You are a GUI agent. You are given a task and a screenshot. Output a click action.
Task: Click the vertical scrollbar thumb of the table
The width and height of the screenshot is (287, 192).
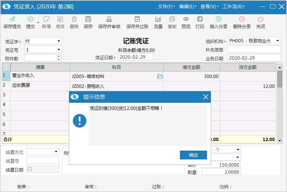(x=280, y=79)
